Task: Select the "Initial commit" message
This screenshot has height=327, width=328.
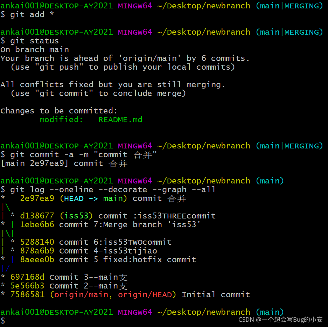Action: coord(216,295)
